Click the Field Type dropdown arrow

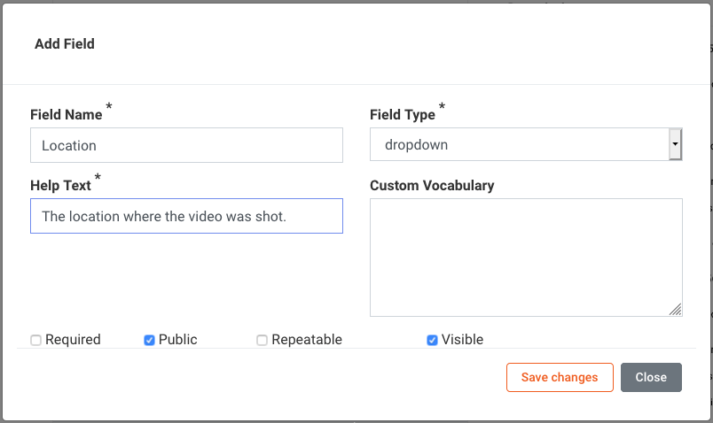click(x=675, y=143)
